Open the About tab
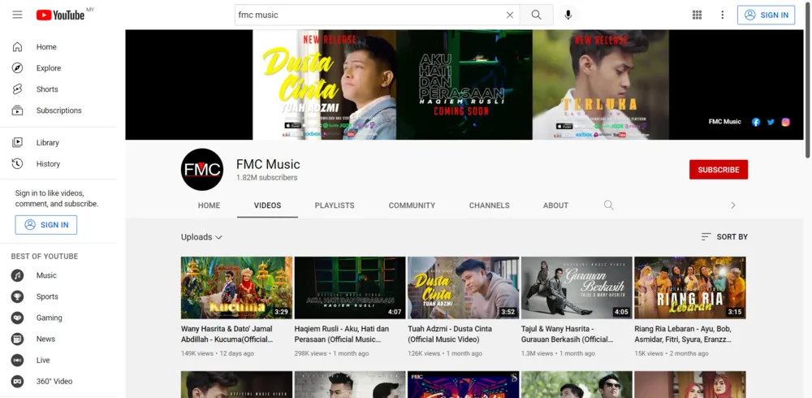 point(555,205)
